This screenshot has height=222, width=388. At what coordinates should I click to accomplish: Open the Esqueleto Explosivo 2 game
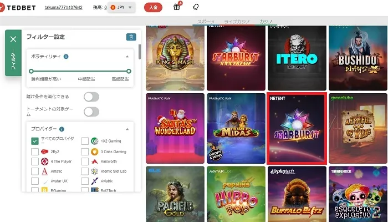(358, 194)
